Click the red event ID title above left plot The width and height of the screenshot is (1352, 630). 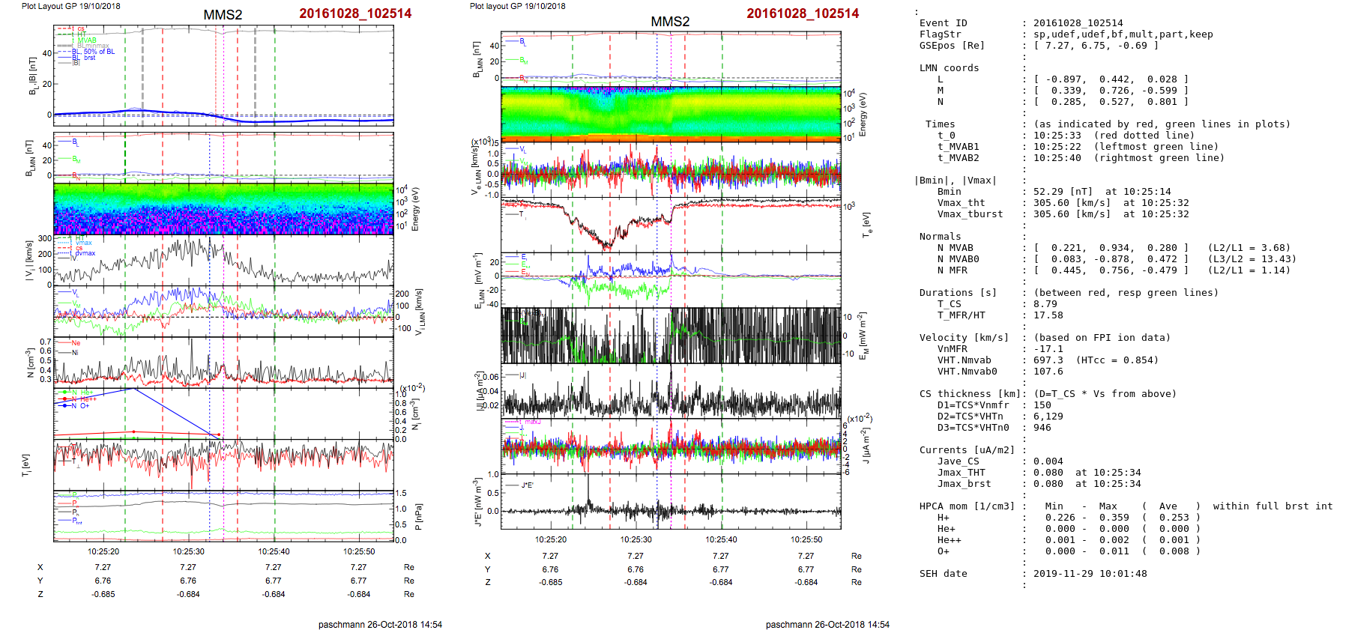[x=355, y=13]
